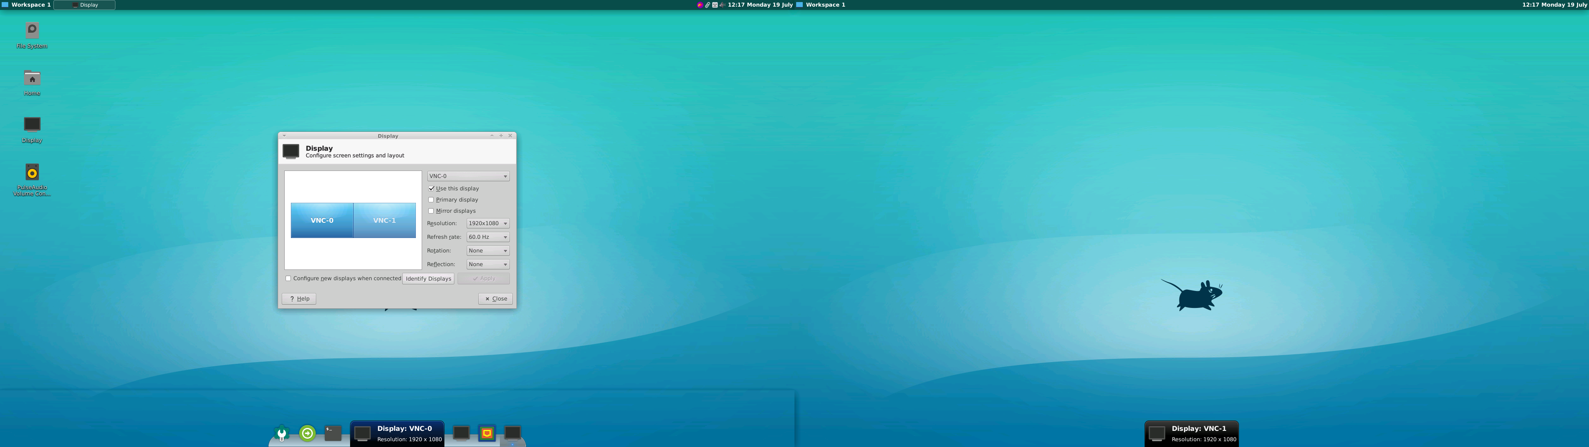The width and height of the screenshot is (1589, 447).
Task: Switch to the Display window in the taskbar
Action: click(84, 4)
